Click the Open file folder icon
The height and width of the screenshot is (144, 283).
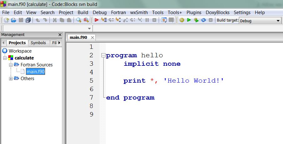coord(14,20)
